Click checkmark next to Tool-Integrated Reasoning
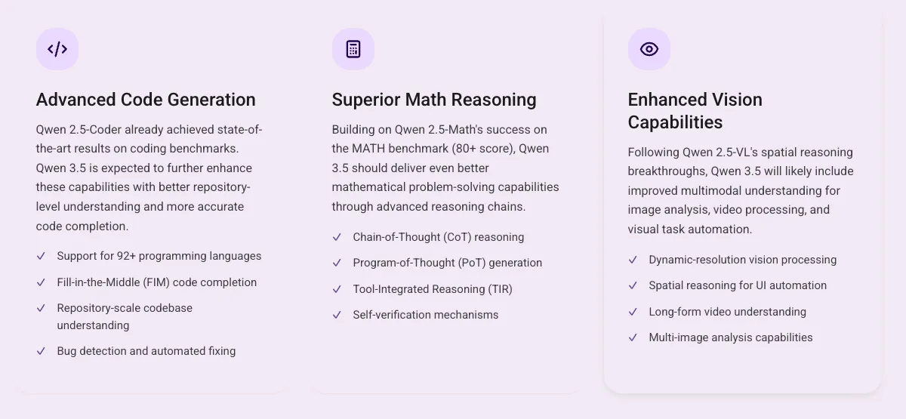This screenshot has height=419, width=906. (337, 289)
